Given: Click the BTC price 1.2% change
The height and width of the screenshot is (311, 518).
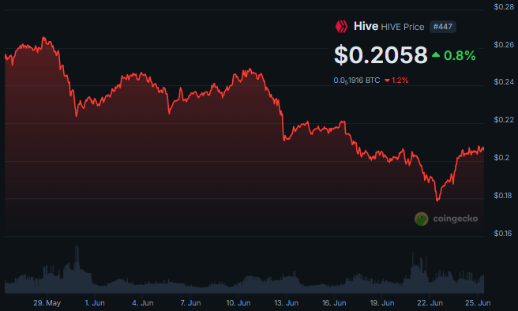Looking at the screenshot, I should [400, 81].
